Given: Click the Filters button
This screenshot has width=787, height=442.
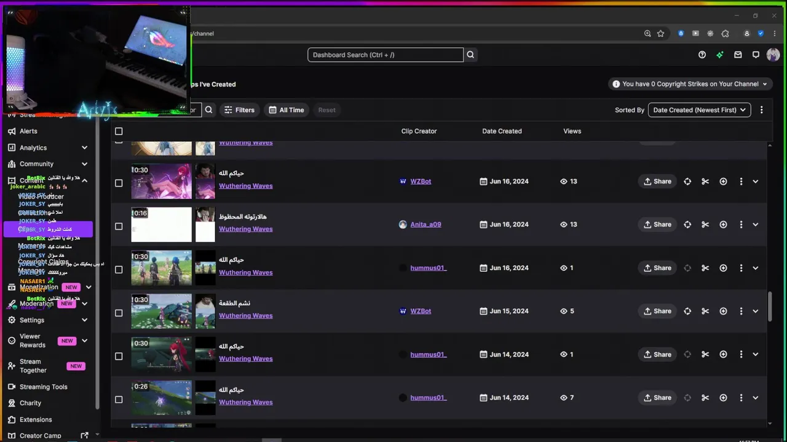Looking at the screenshot, I should coord(239,110).
